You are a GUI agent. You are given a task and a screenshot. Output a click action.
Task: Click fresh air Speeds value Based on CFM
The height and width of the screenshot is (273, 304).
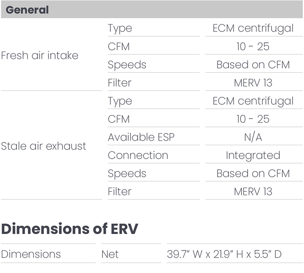coord(253,64)
